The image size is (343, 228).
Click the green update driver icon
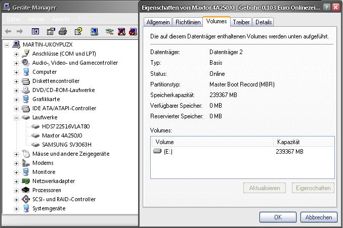(x=110, y=32)
